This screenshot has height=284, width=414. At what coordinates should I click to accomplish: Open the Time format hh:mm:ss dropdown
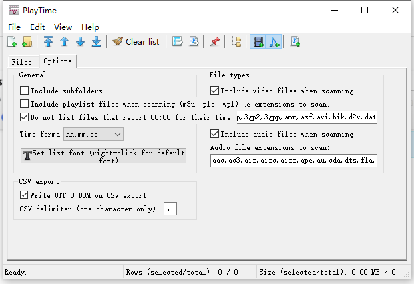[x=93, y=134]
